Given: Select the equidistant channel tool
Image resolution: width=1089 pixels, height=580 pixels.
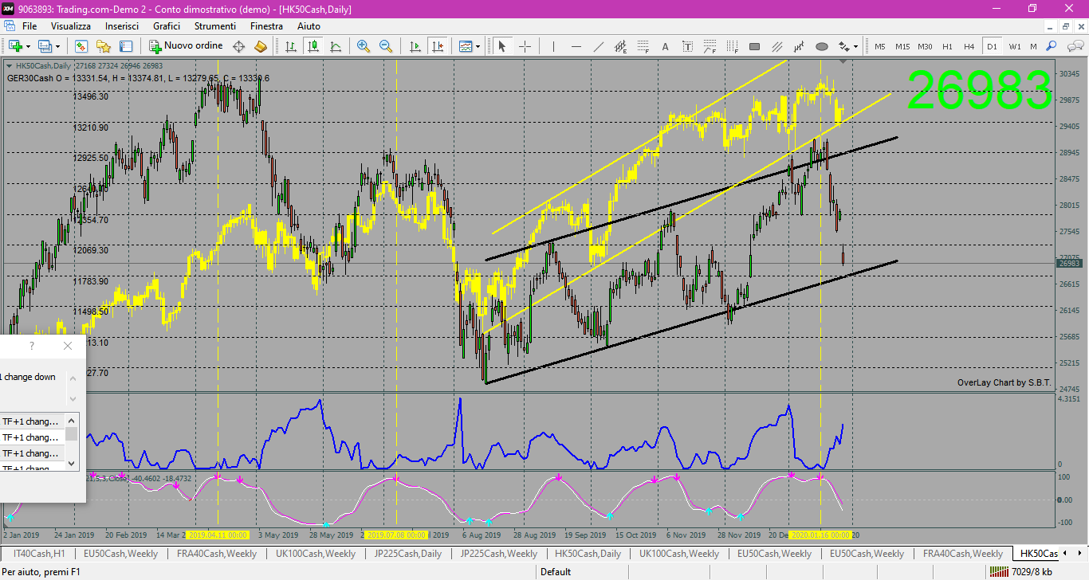Looking at the screenshot, I should pyautogui.click(x=620, y=46).
